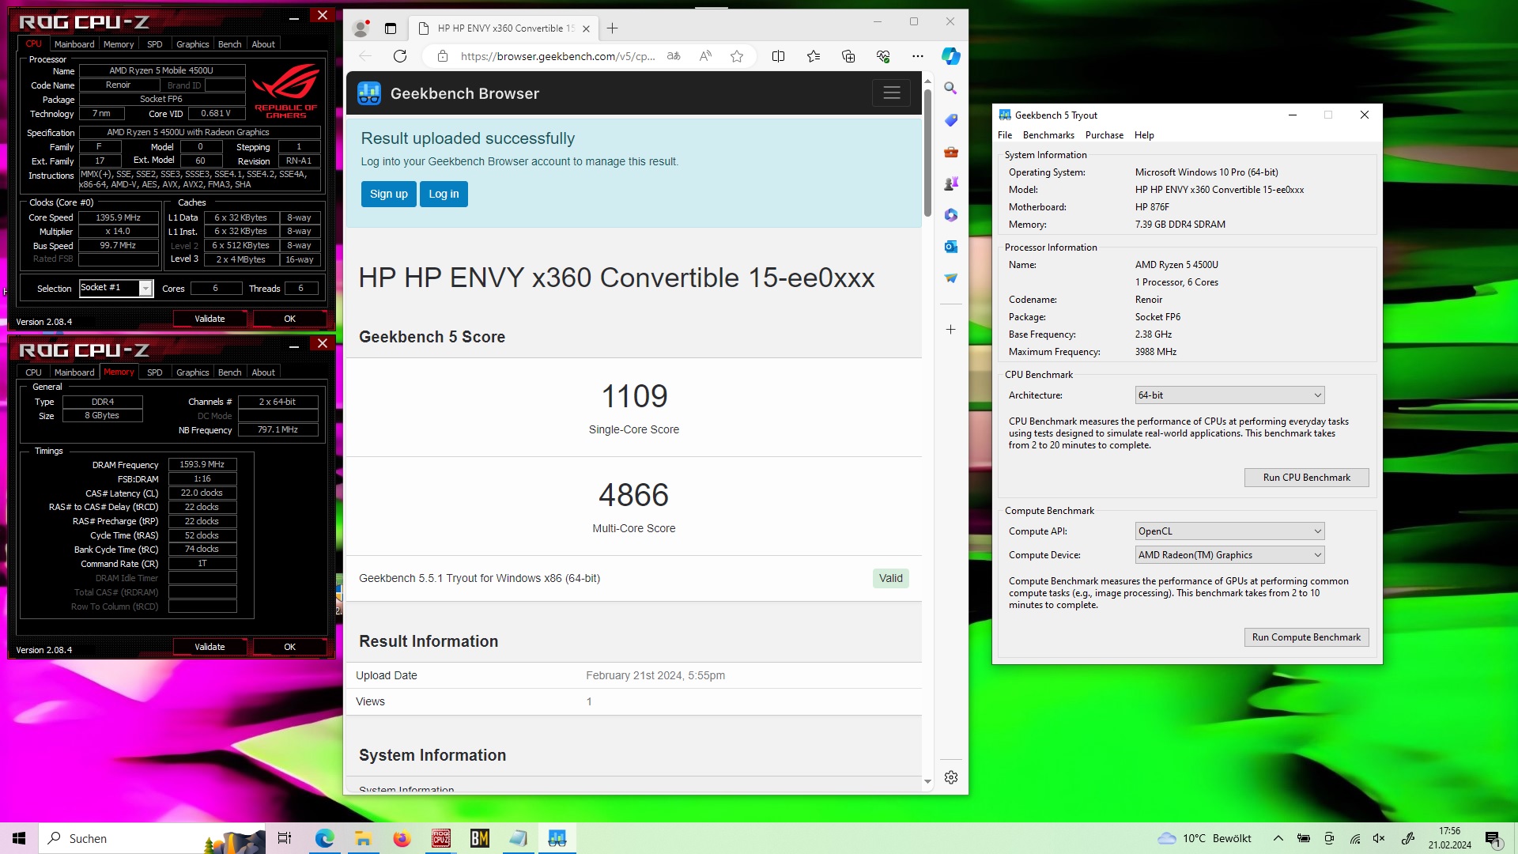Open Browser essentials heart icon
The height and width of the screenshot is (854, 1518).
[883, 56]
